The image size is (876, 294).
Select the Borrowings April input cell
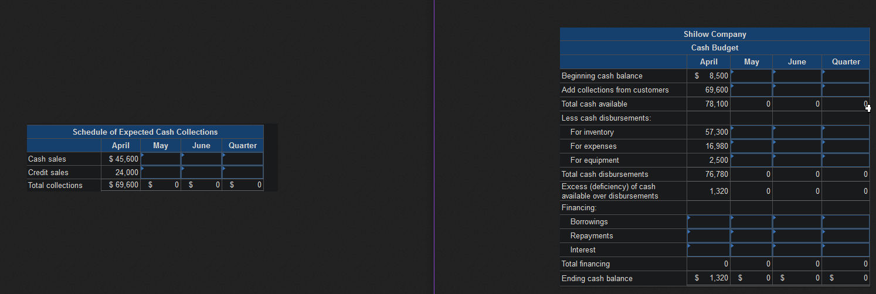709,221
